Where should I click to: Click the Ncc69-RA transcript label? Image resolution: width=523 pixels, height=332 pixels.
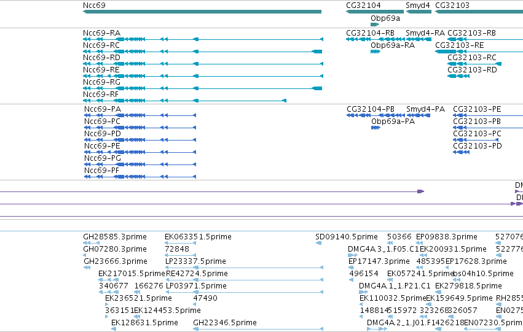102,33
